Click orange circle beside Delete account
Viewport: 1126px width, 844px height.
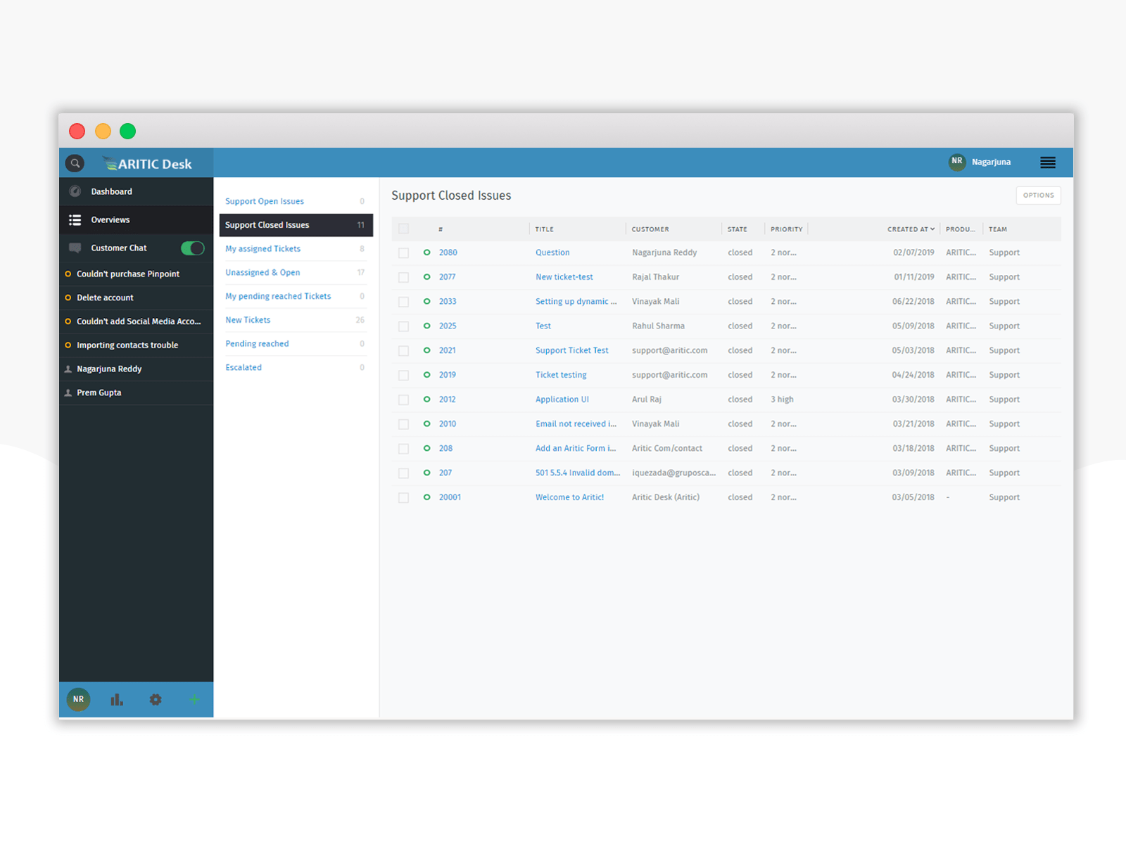68,298
